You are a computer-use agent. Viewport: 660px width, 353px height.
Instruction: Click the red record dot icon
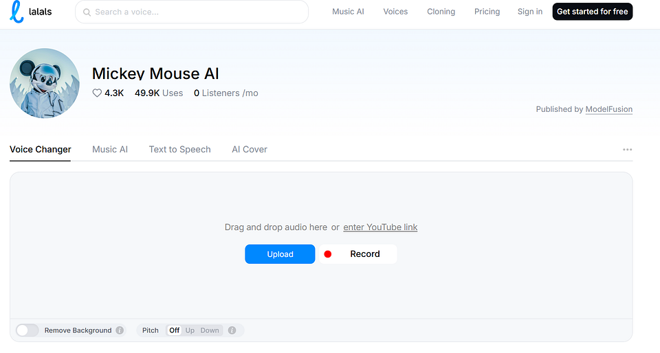[x=328, y=254]
